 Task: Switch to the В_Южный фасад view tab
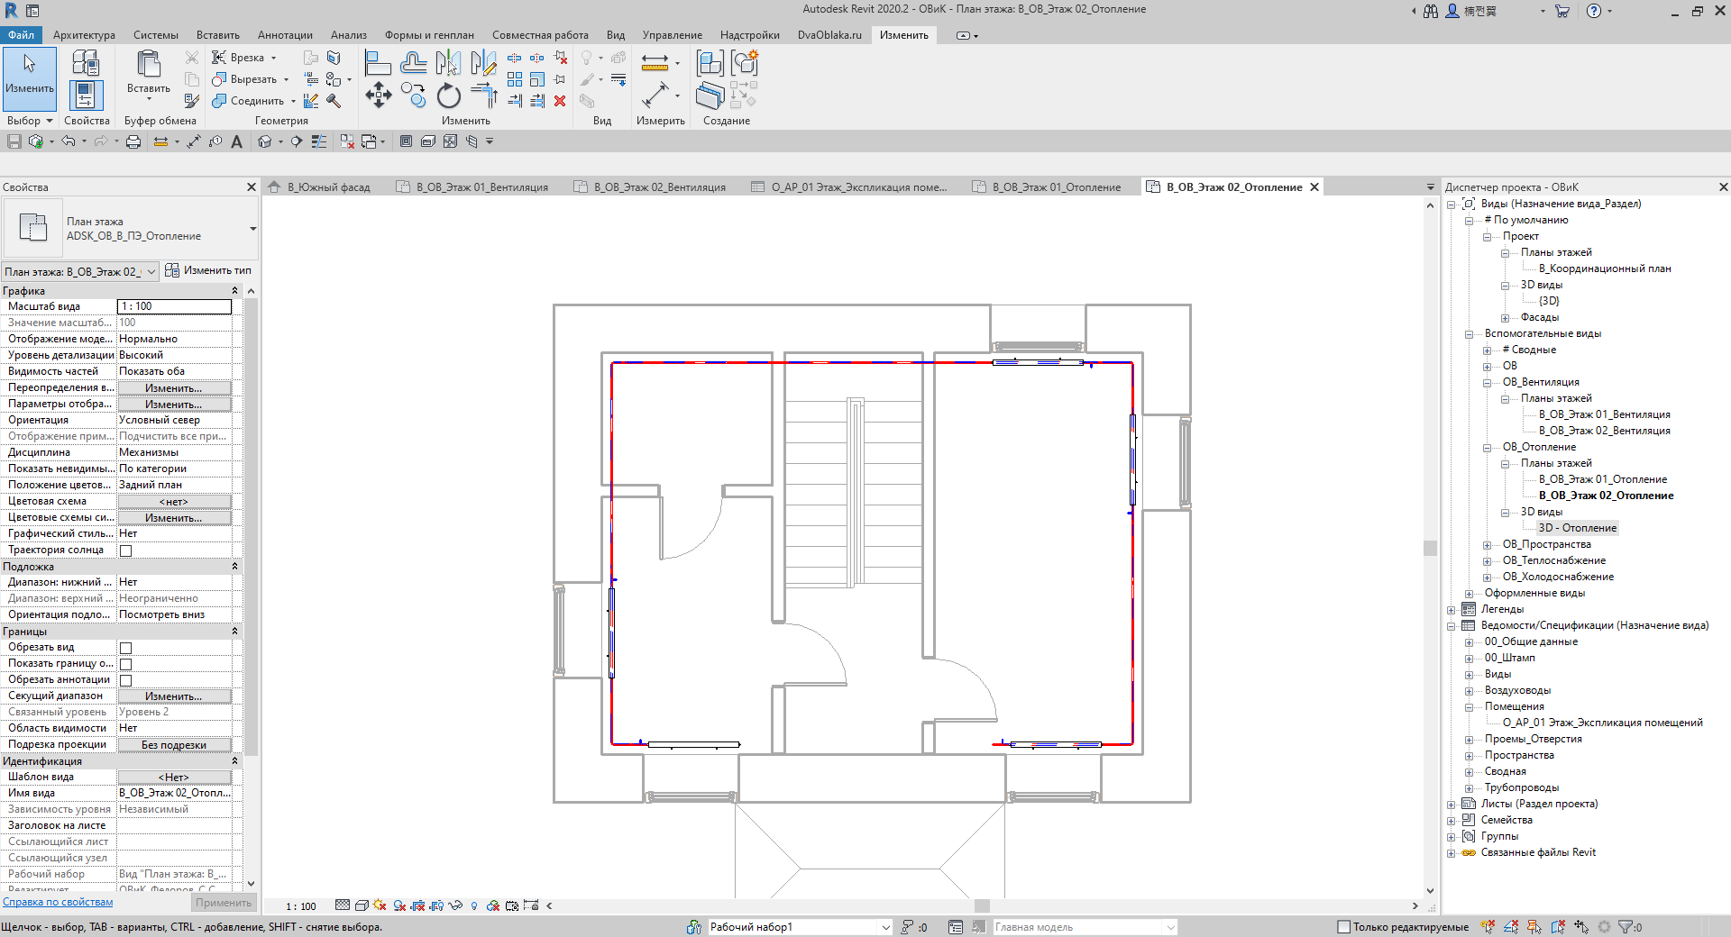coord(328,187)
